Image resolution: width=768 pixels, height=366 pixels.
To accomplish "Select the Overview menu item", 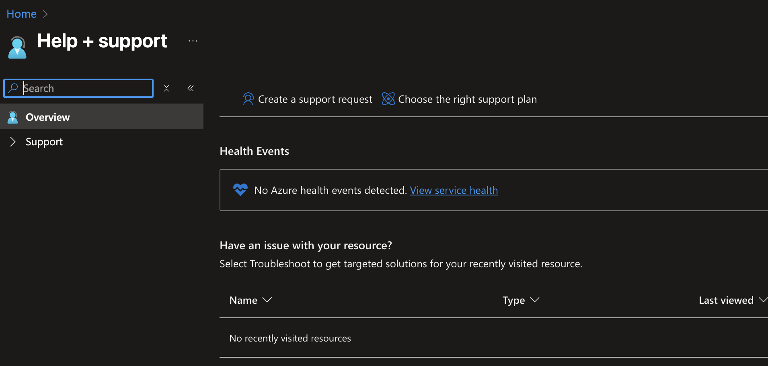I will [102, 117].
